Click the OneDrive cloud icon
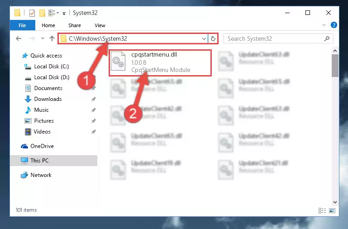Viewport: 348px width, 229px height. [x=24, y=146]
